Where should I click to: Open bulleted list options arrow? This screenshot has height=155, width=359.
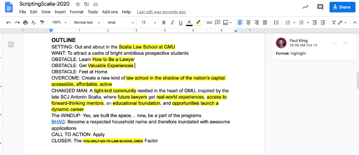pos(308,23)
